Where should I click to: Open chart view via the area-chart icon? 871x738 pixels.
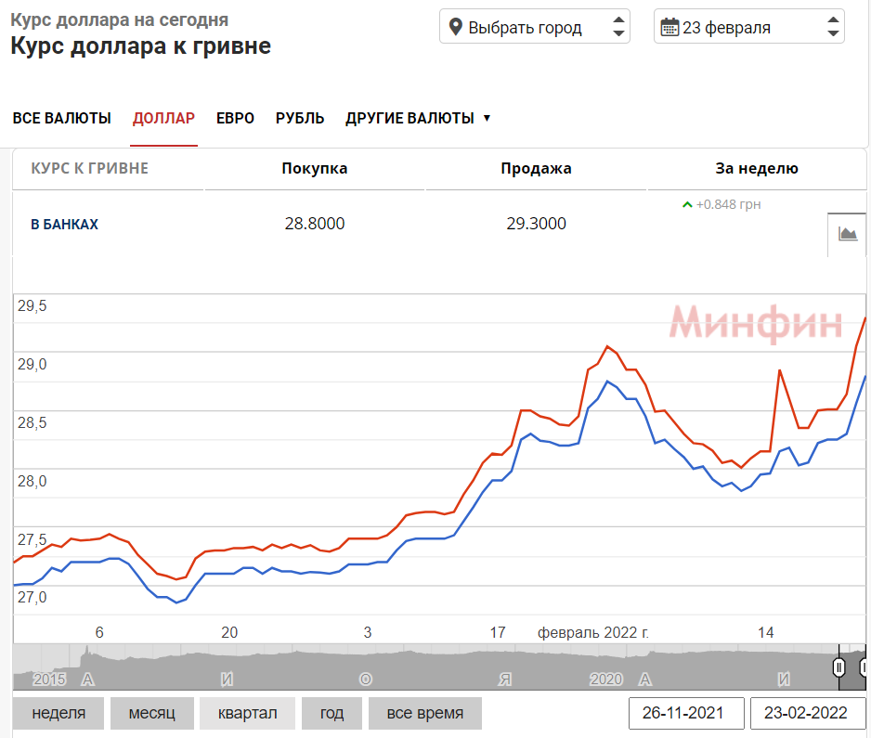click(x=850, y=234)
